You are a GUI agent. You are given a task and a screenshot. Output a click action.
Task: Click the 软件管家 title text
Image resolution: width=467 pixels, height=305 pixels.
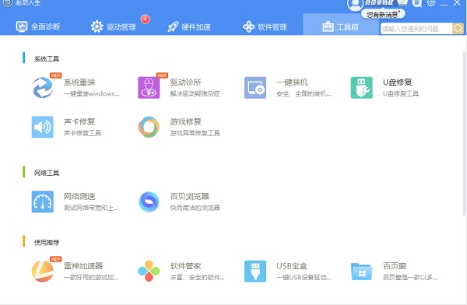click(185, 265)
